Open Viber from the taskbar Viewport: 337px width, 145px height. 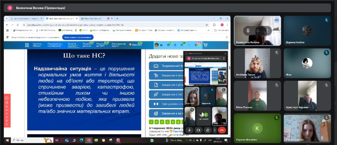tap(118, 140)
